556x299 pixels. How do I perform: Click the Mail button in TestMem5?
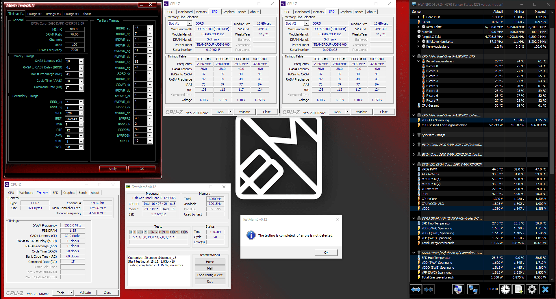[210, 268]
